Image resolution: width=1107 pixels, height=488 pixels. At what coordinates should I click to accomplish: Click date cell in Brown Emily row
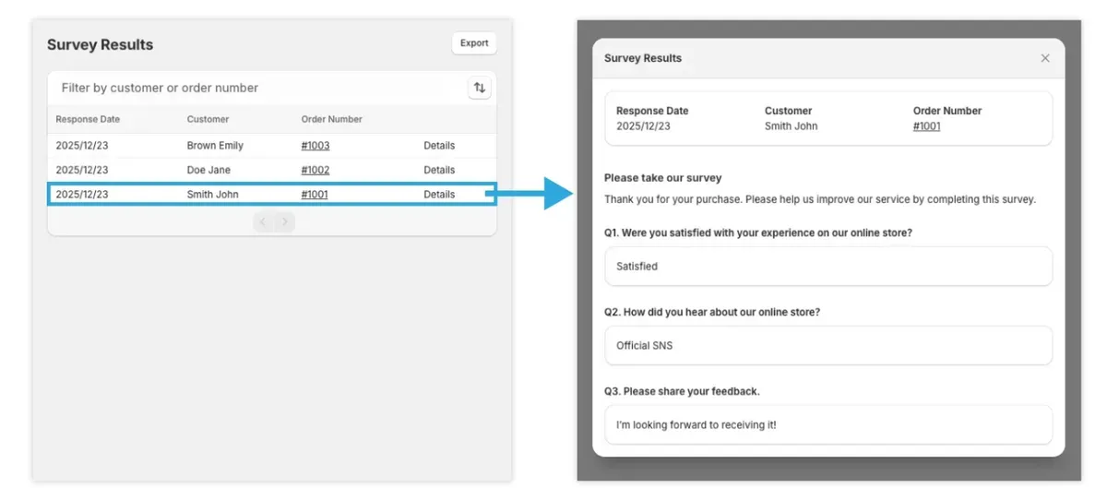pyautogui.click(x=82, y=146)
